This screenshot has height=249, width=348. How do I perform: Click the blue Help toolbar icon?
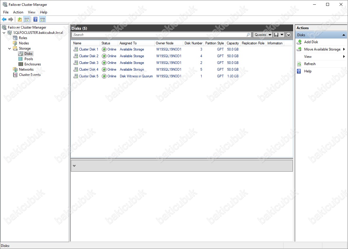35,20
